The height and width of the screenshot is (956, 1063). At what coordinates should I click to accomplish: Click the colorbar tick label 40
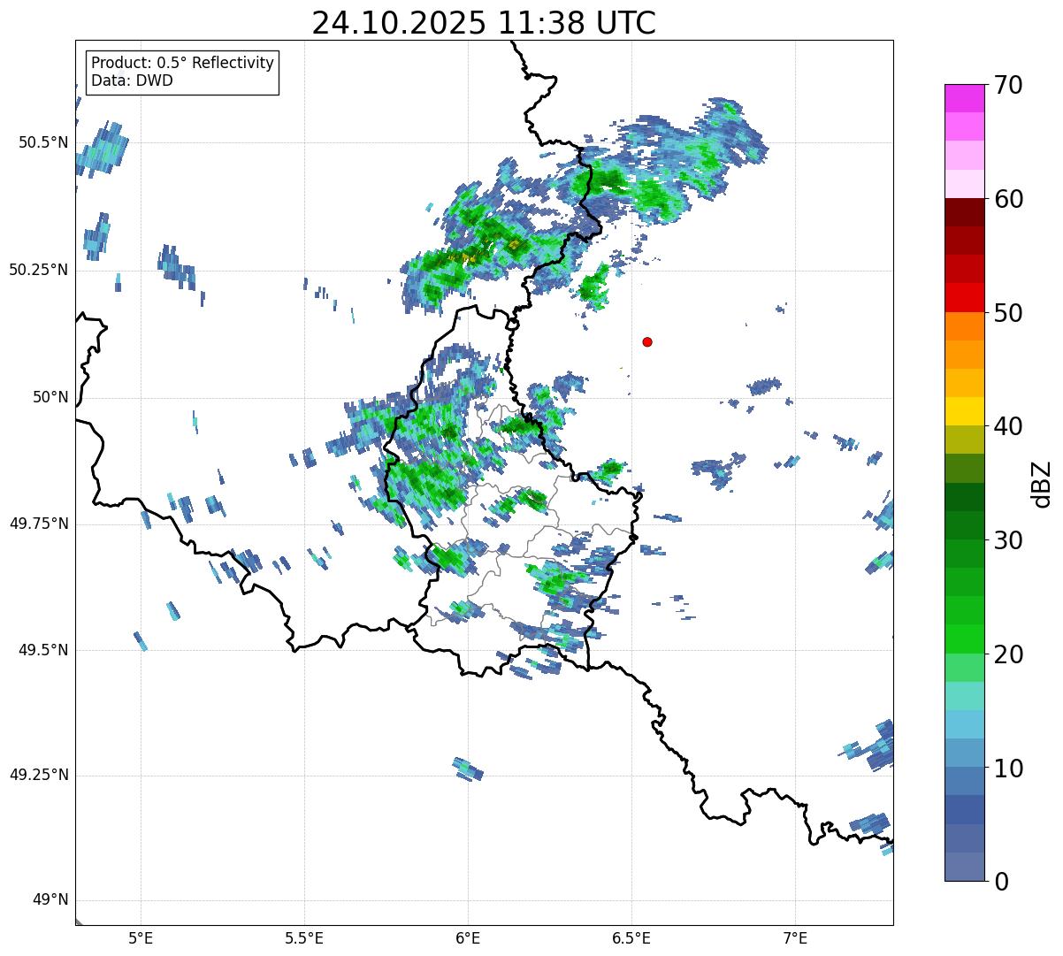pos(1008,426)
